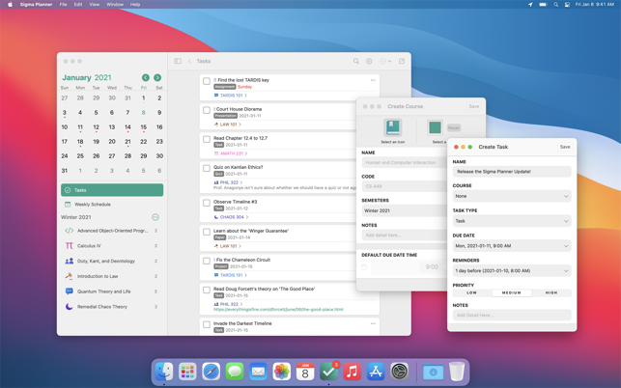Set priority to Low
This screenshot has width=621, height=388.
pyautogui.click(x=472, y=293)
